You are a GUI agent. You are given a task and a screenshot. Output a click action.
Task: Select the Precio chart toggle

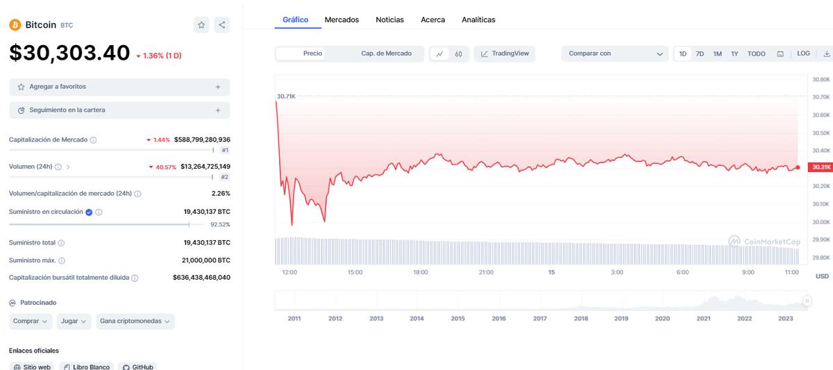click(312, 53)
